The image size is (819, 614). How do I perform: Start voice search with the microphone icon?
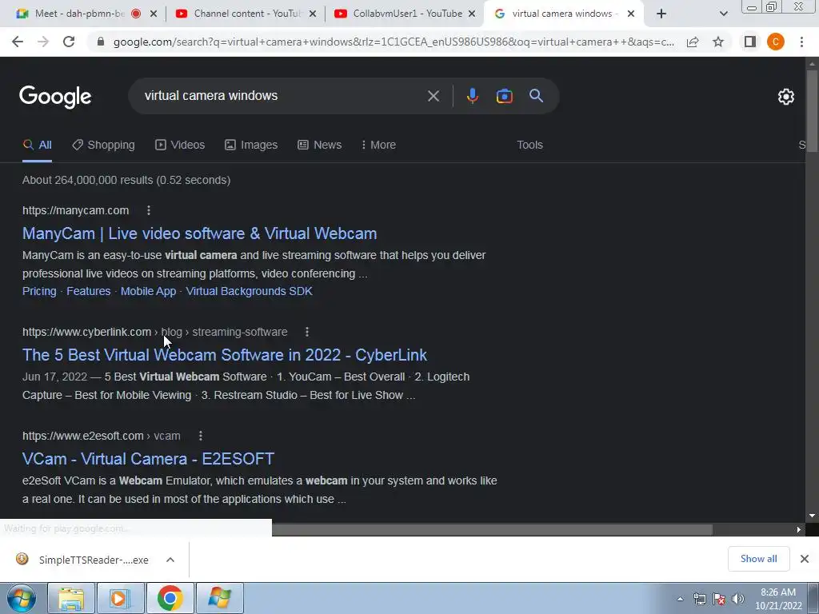pos(472,96)
